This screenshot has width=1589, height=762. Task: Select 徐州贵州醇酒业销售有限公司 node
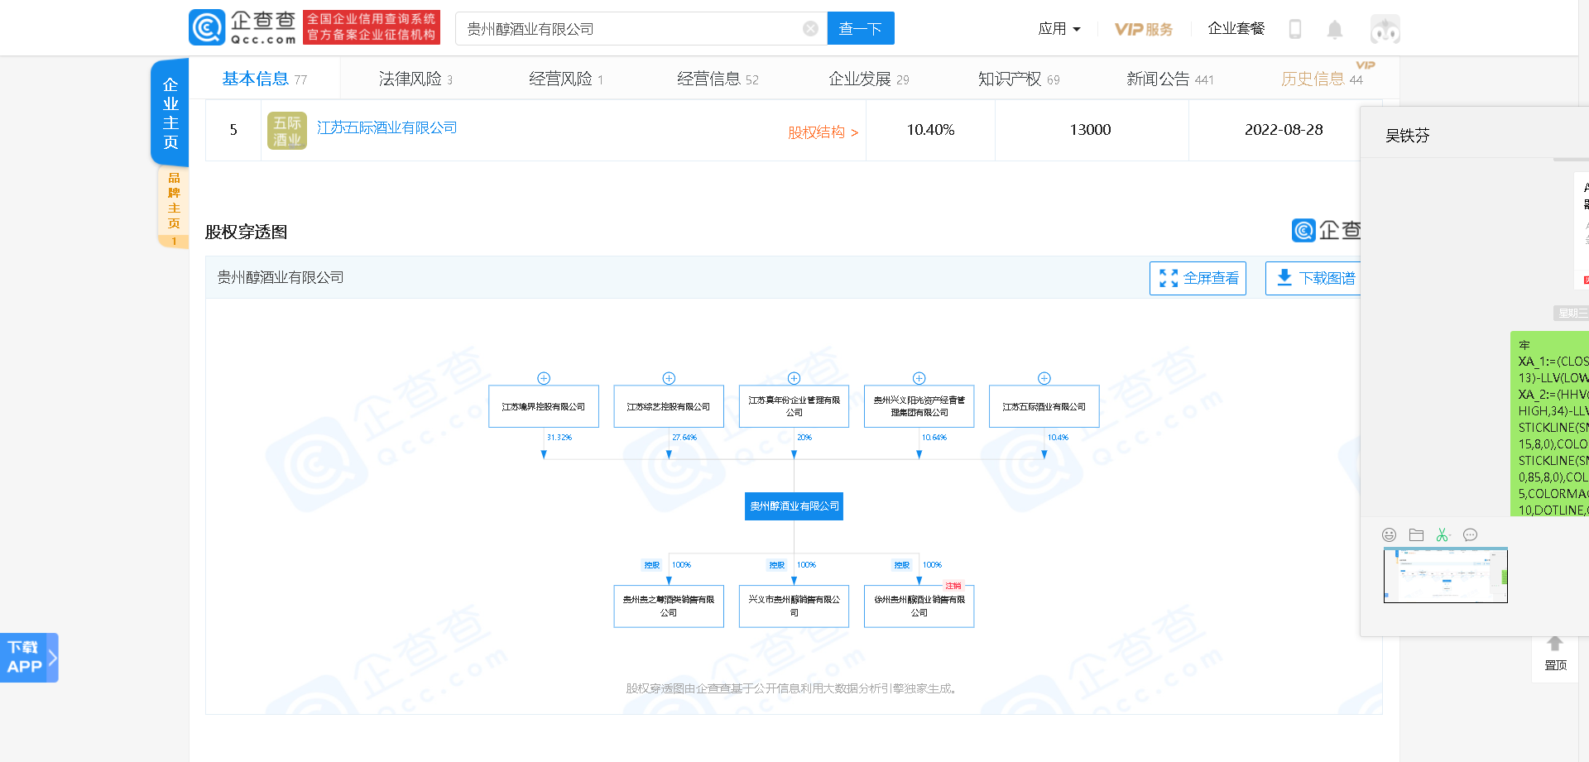(x=919, y=606)
